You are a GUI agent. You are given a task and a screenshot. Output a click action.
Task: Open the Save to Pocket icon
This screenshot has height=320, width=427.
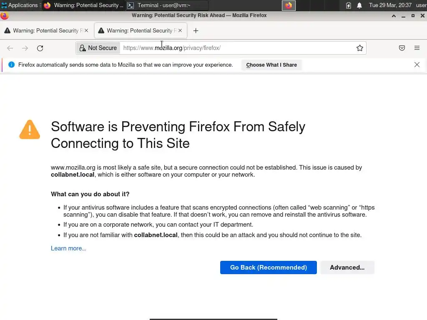pos(402,48)
